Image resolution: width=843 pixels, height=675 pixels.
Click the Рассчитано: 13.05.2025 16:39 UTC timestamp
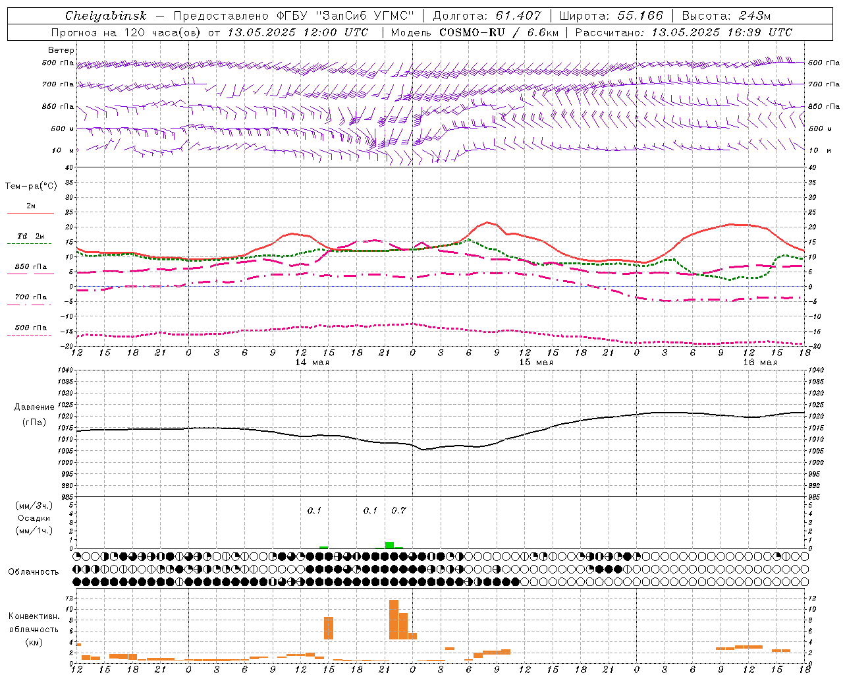point(684,32)
